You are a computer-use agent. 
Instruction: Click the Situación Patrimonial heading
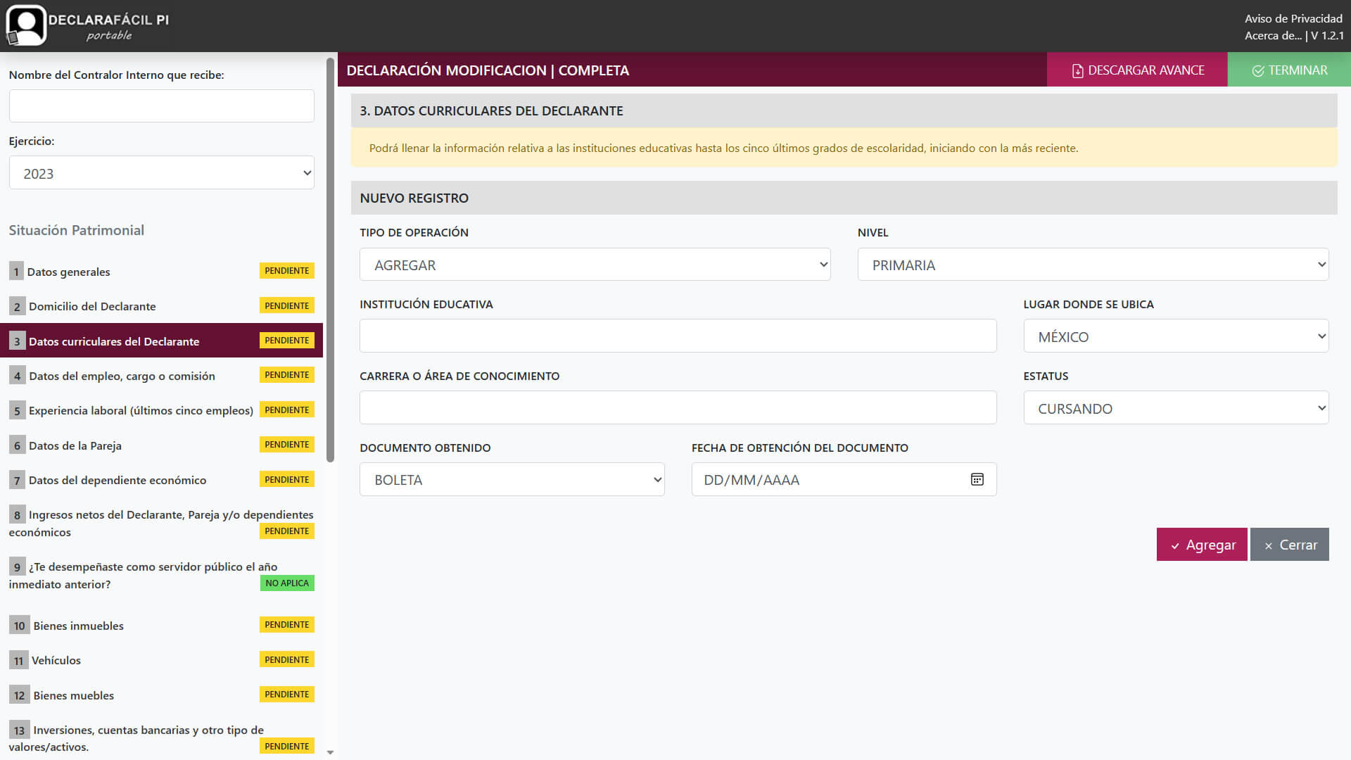76,230
